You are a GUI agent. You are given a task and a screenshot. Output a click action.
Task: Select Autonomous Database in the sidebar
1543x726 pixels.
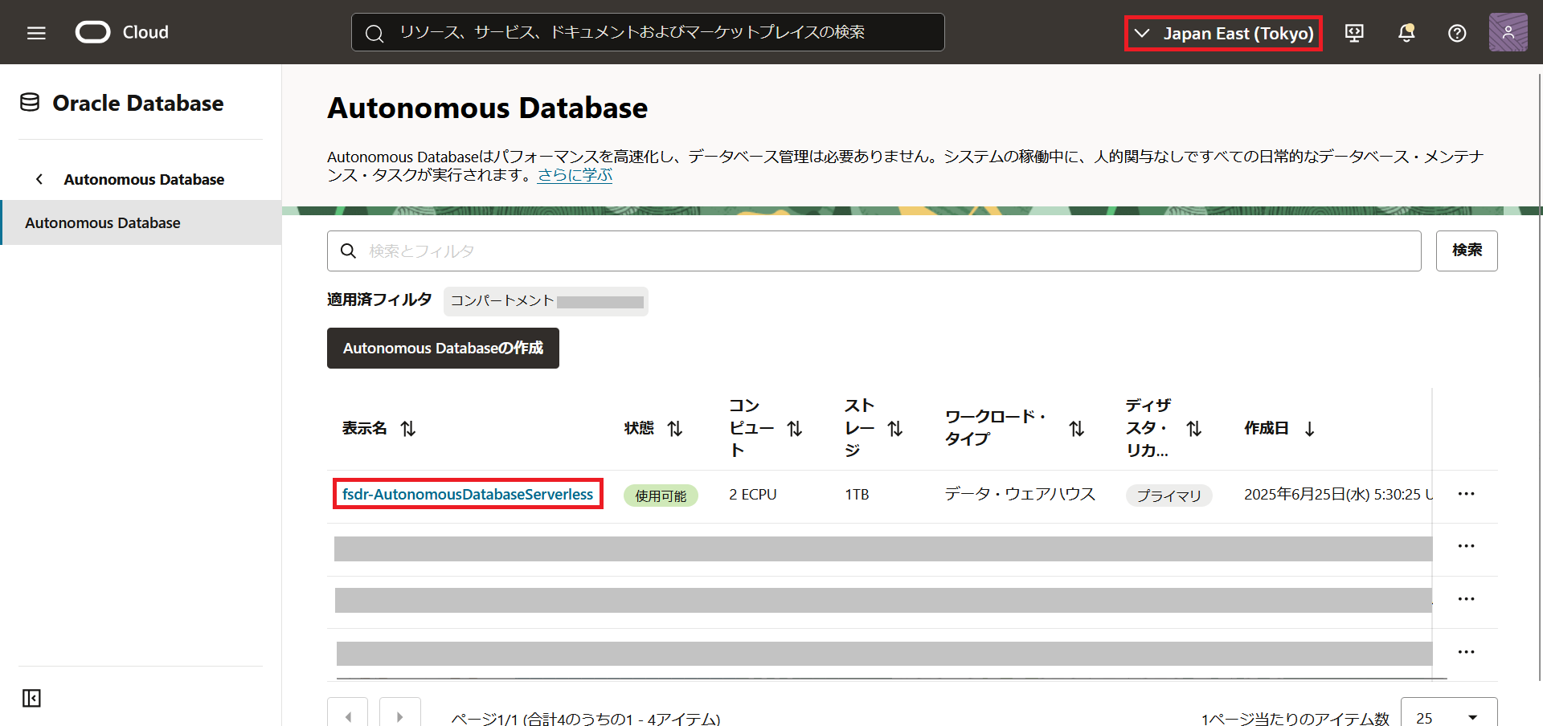coord(102,222)
